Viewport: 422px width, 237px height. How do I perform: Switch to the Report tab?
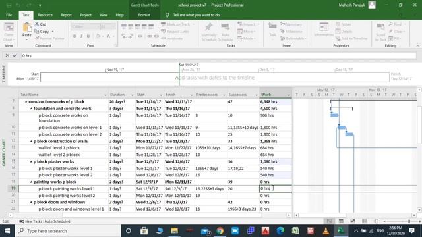(x=66, y=15)
